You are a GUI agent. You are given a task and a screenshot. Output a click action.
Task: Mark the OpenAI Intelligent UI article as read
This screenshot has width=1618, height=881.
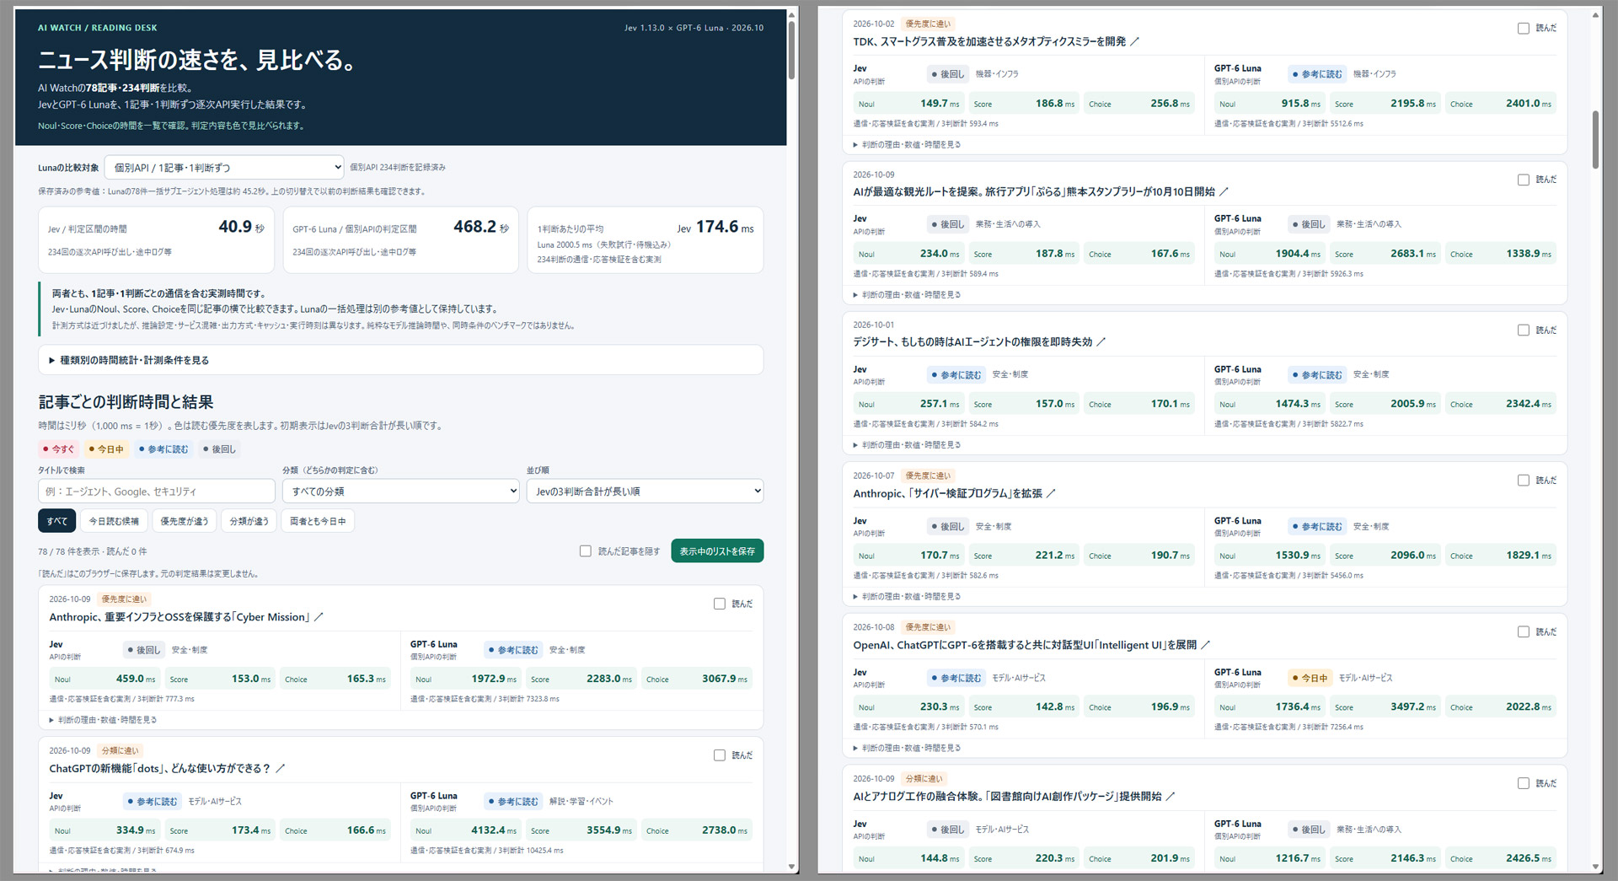pos(1524,632)
